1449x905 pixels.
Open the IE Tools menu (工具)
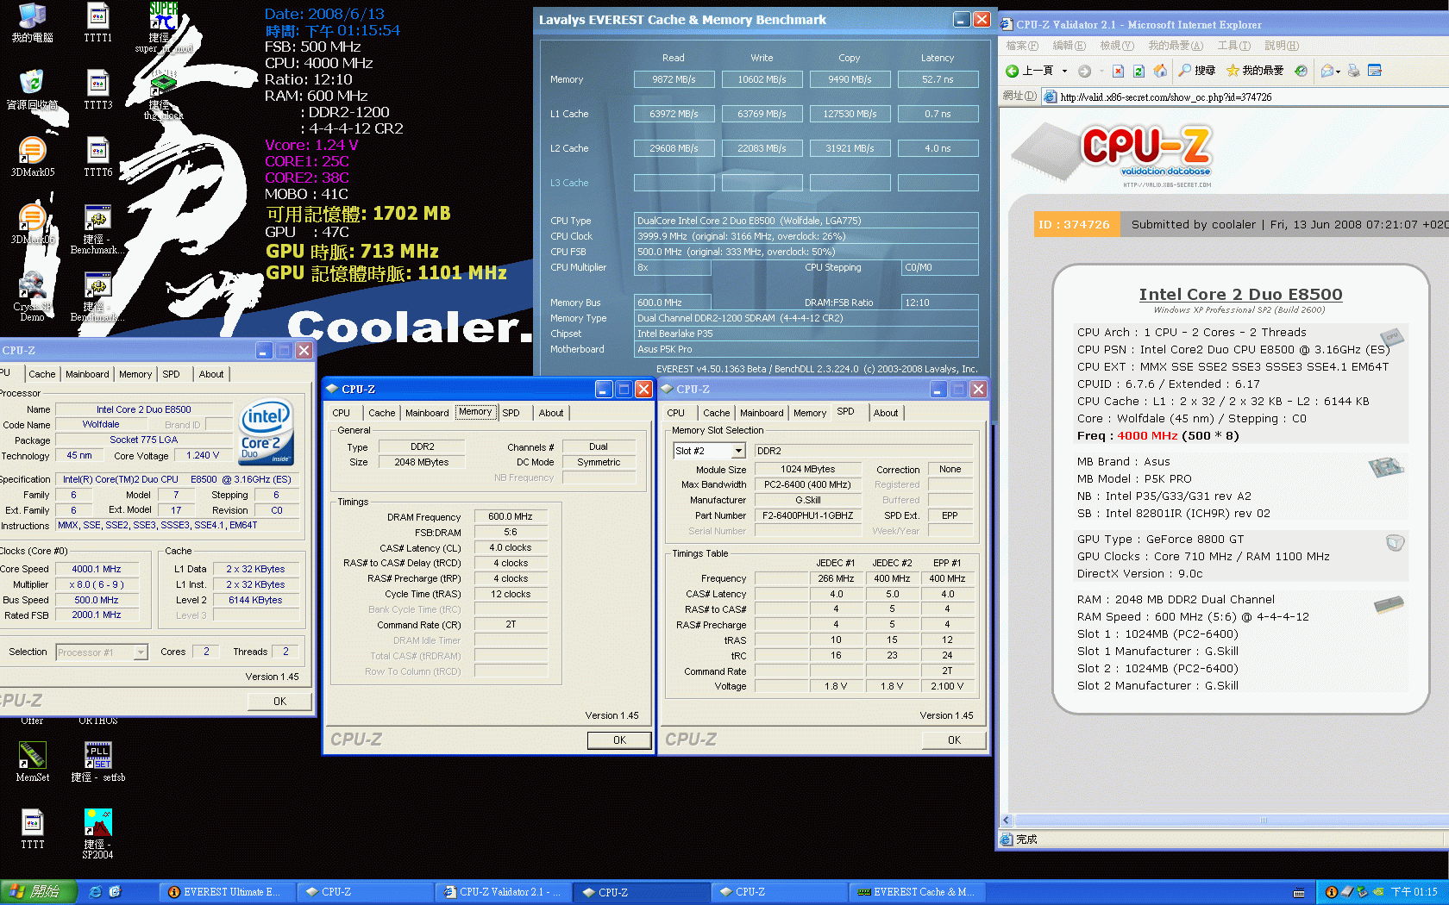(1233, 46)
